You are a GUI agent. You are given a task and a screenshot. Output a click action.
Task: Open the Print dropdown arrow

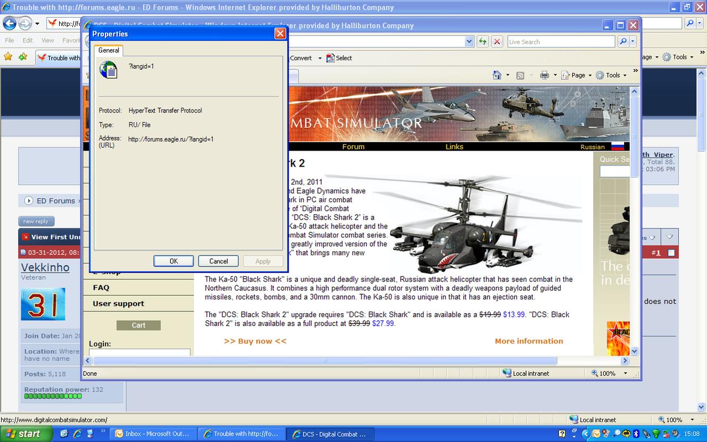[x=554, y=75]
